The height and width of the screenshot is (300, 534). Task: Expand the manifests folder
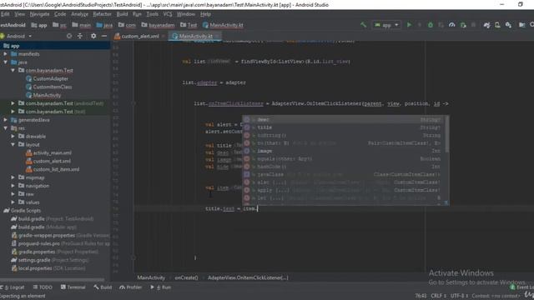6,53
